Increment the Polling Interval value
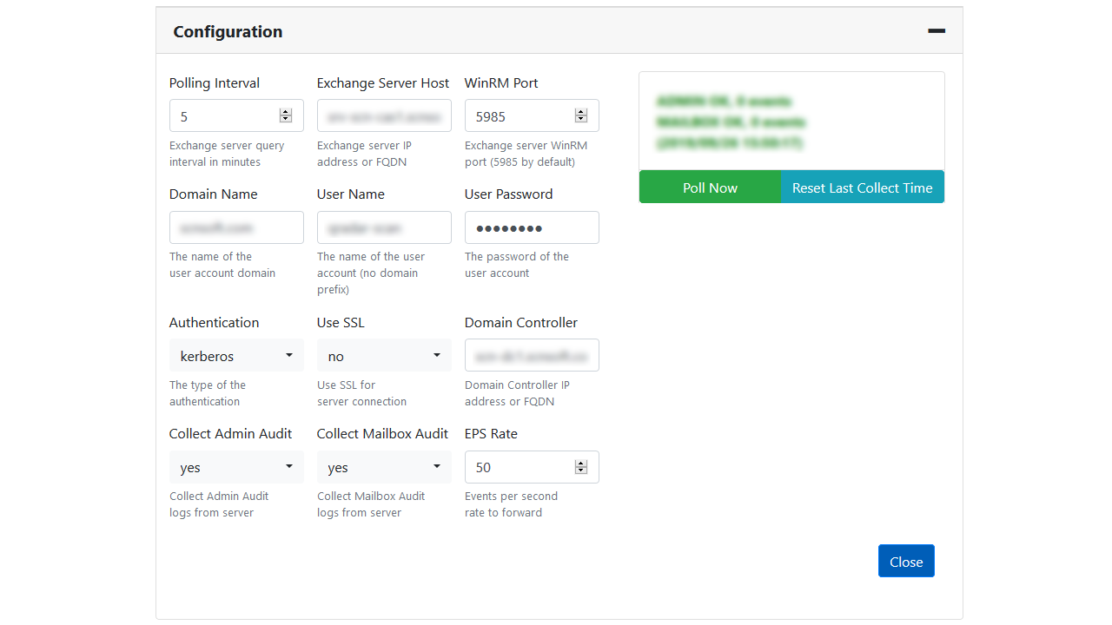Viewport: 1112px width, 625px height. (x=284, y=110)
